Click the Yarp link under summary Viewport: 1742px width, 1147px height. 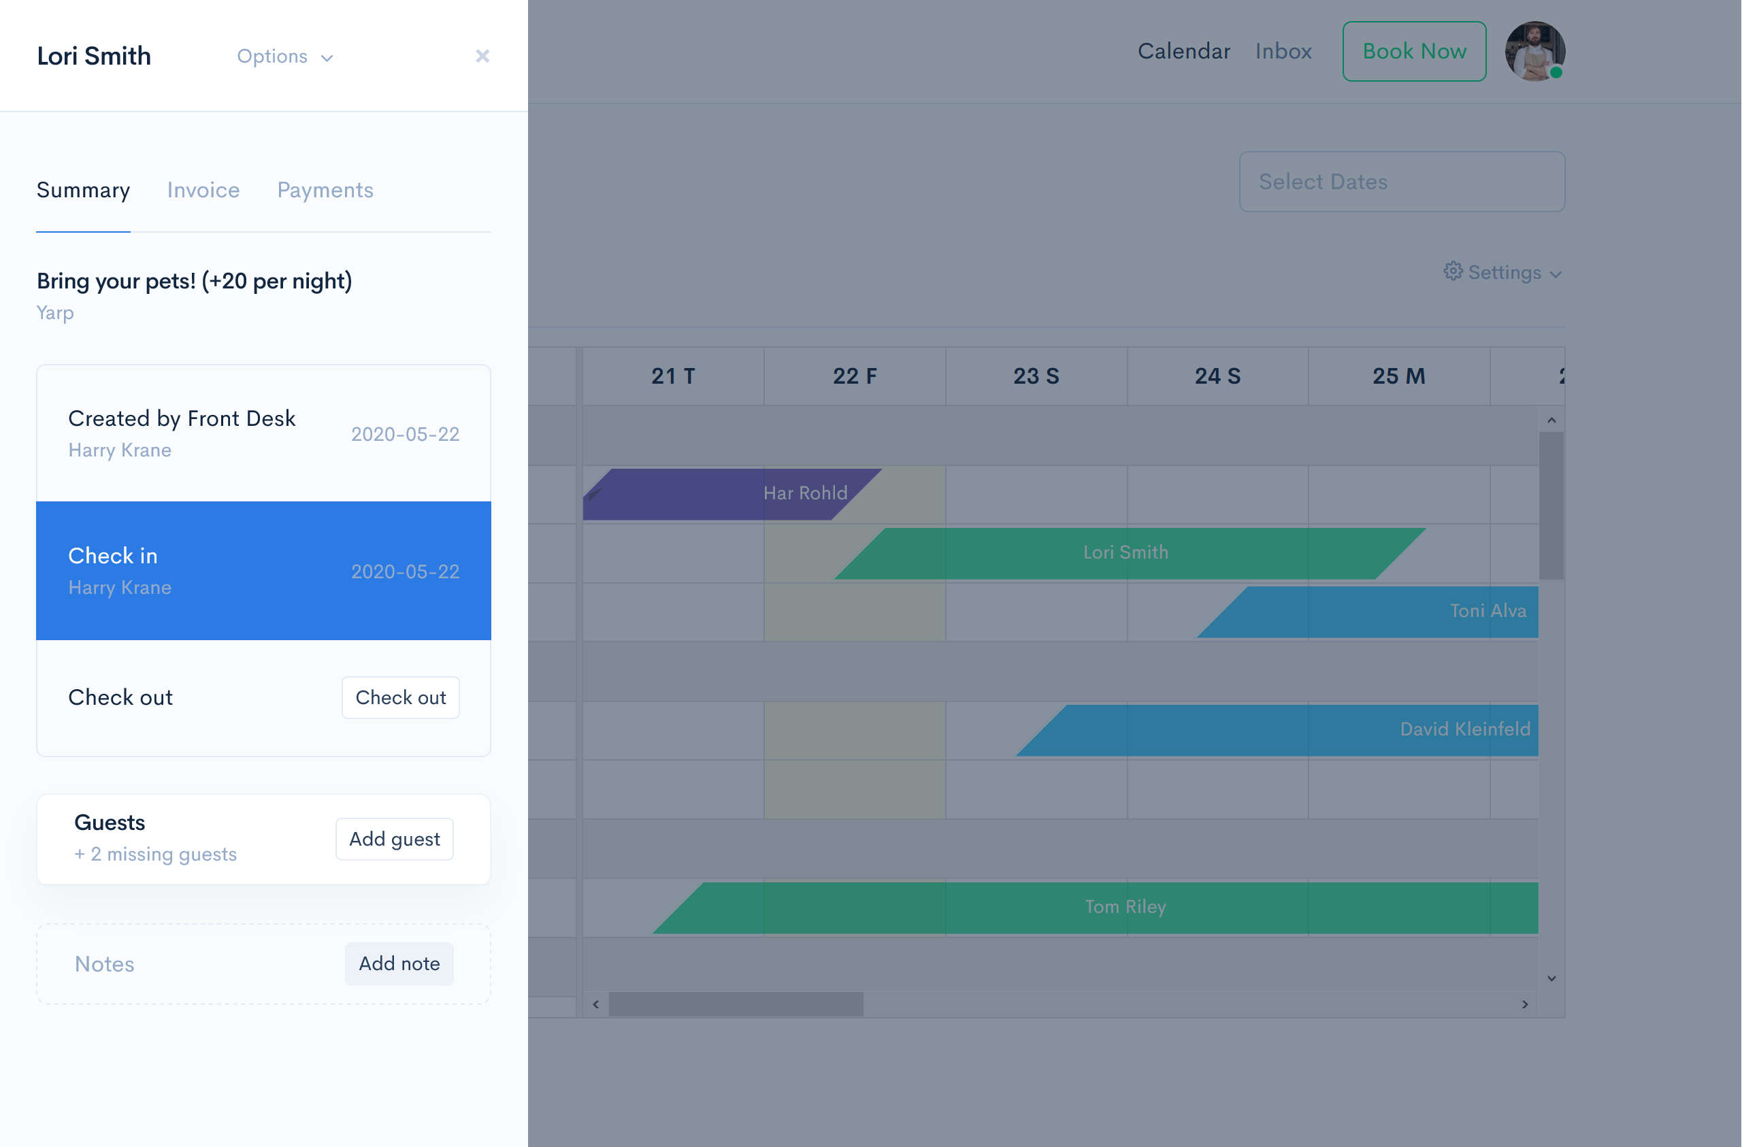(54, 311)
